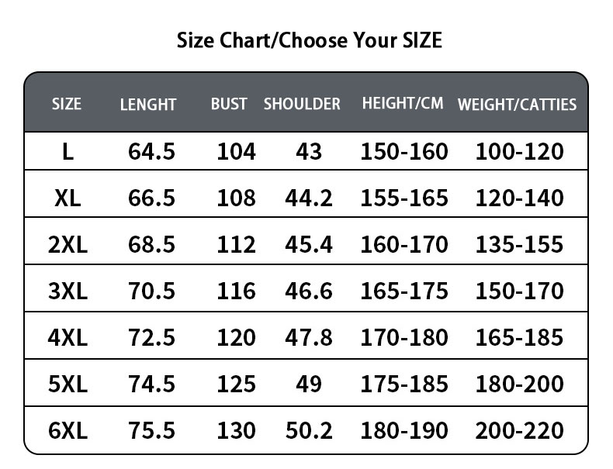Select the 108 bust value

click(x=236, y=198)
